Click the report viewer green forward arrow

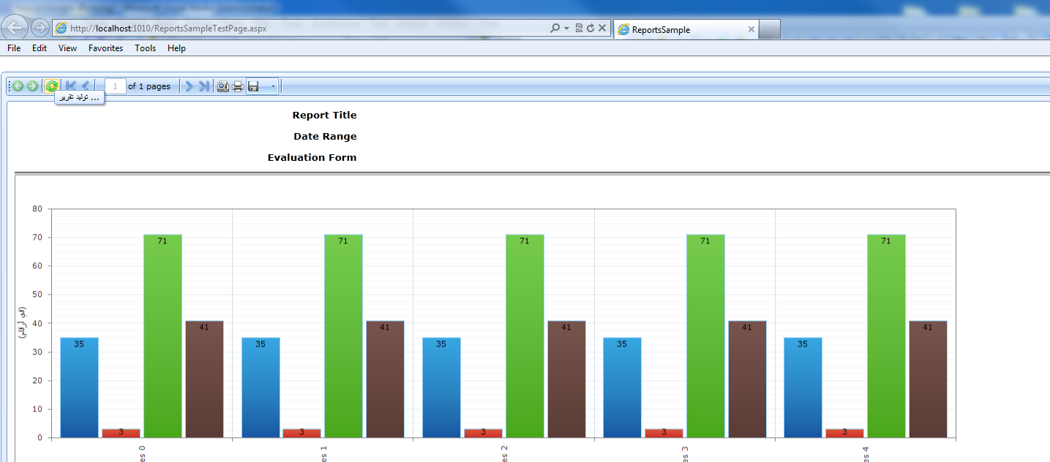32,86
